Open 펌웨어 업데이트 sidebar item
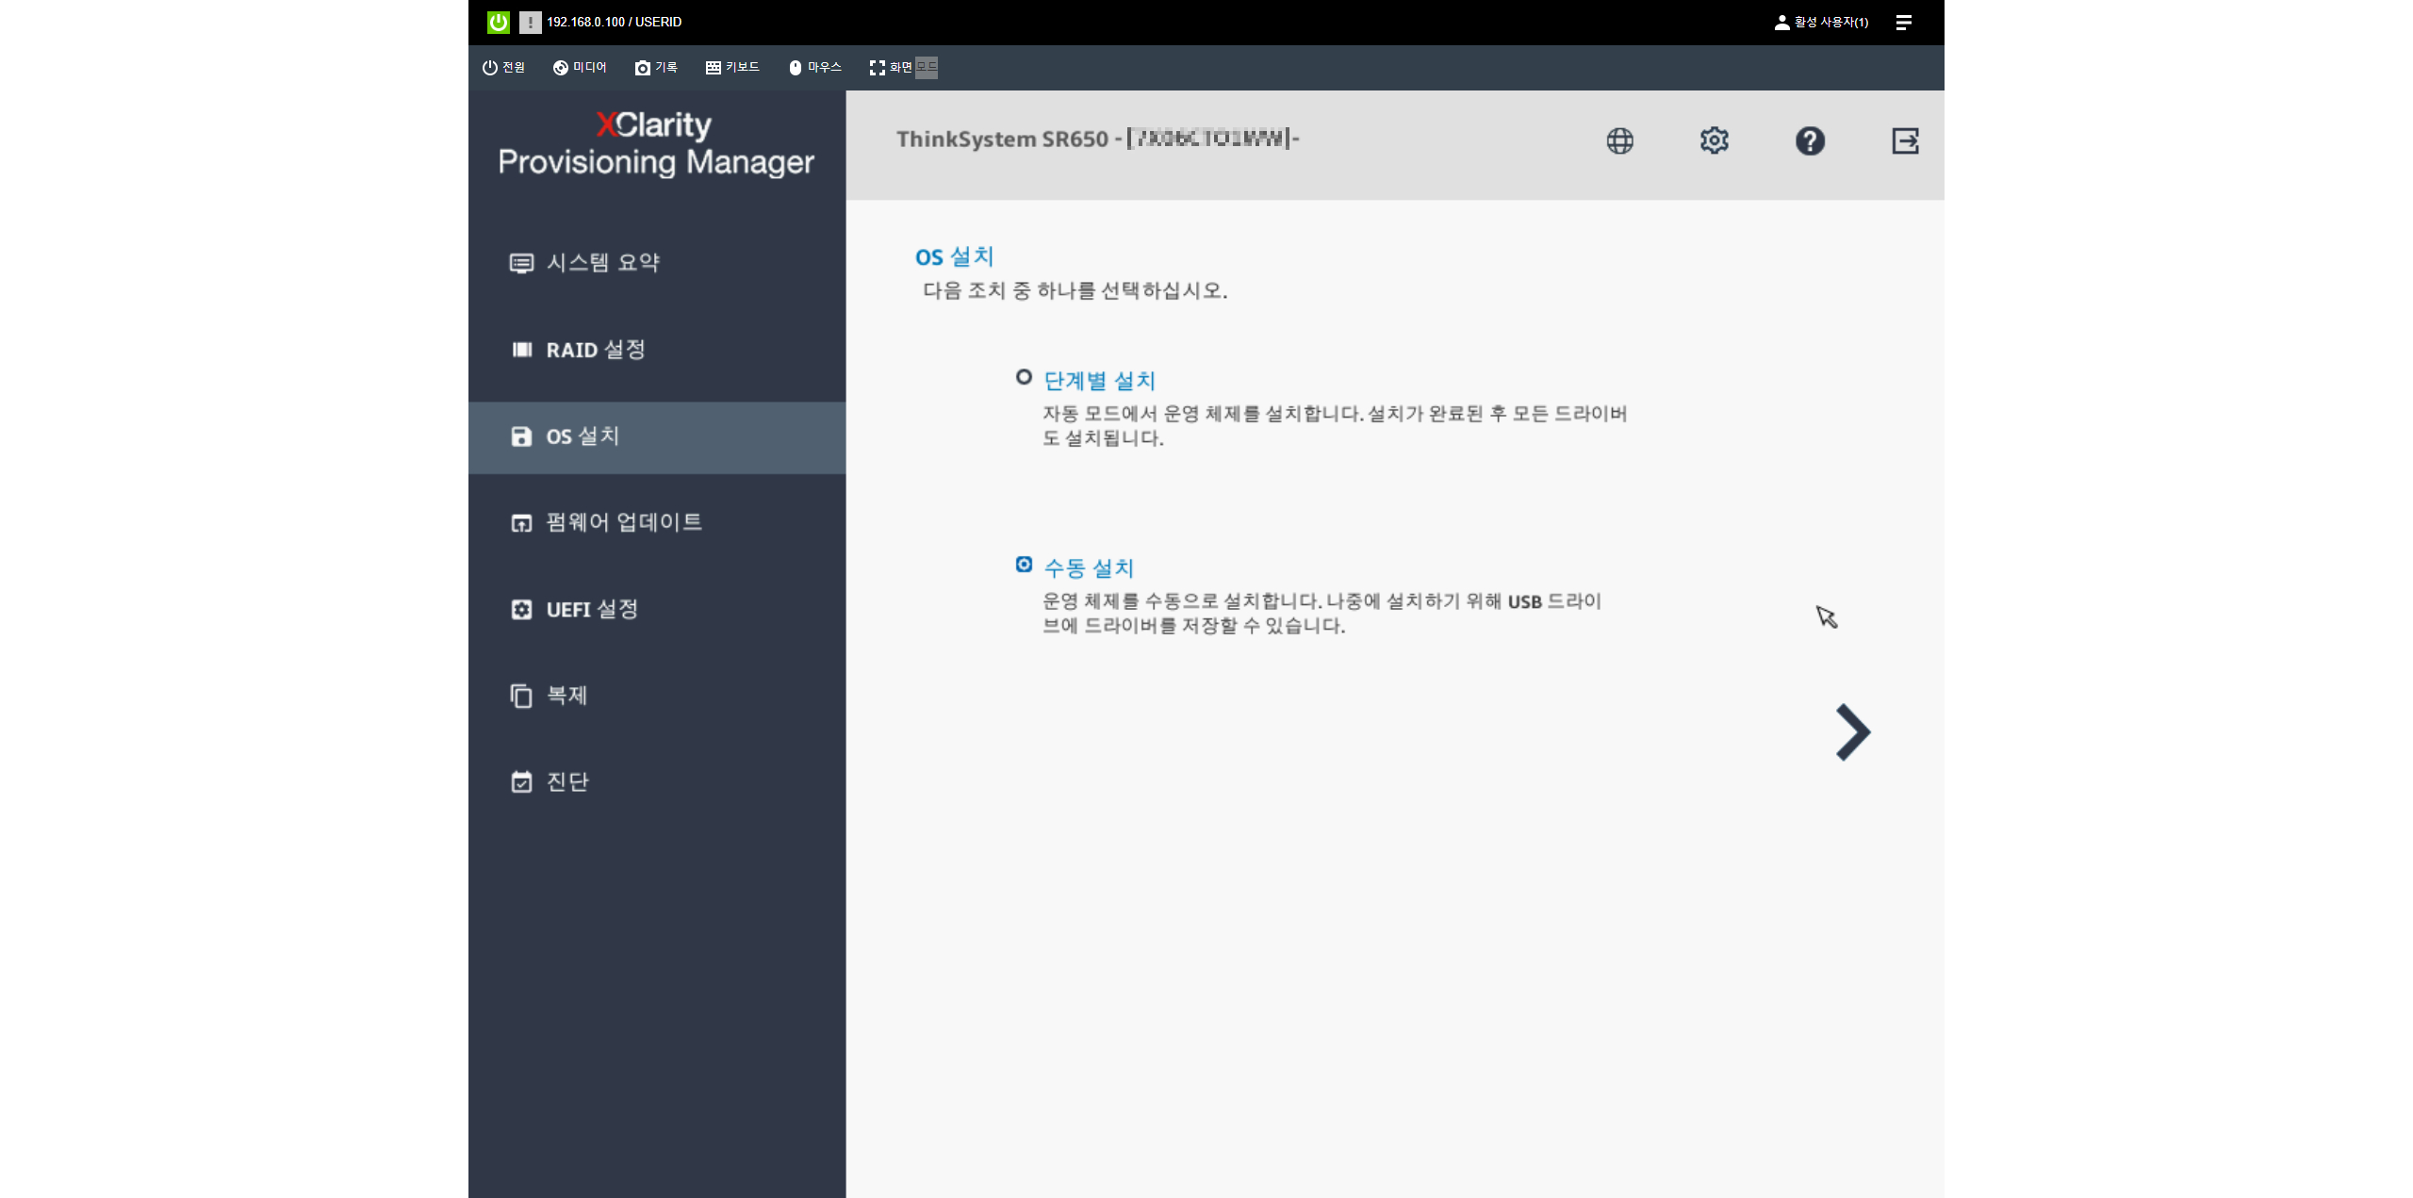This screenshot has height=1198, width=2413. pyautogui.click(x=623, y=522)
